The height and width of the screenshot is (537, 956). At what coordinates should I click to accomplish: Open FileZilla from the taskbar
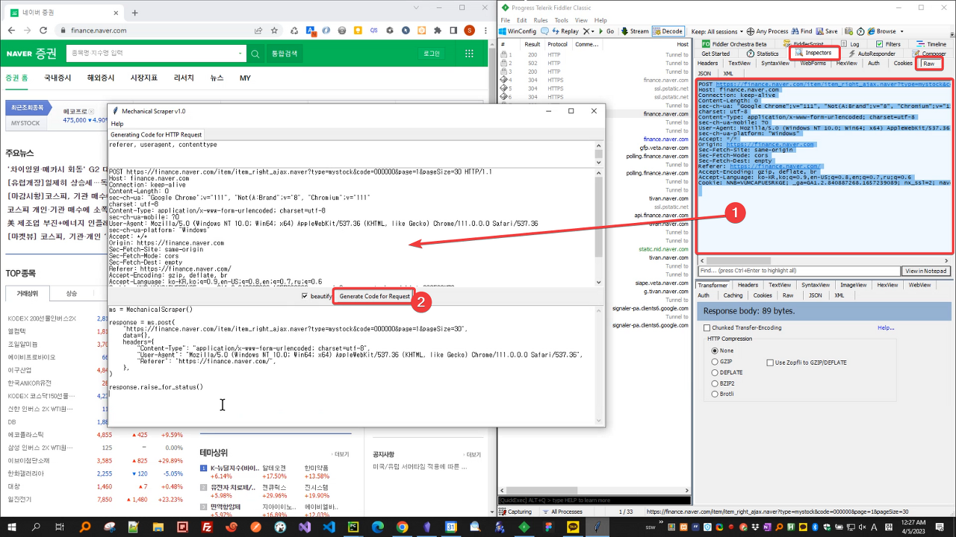[x=207, y=527]
